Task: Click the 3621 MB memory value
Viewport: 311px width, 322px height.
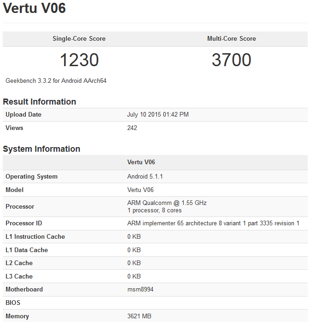Action: point(139,316)
